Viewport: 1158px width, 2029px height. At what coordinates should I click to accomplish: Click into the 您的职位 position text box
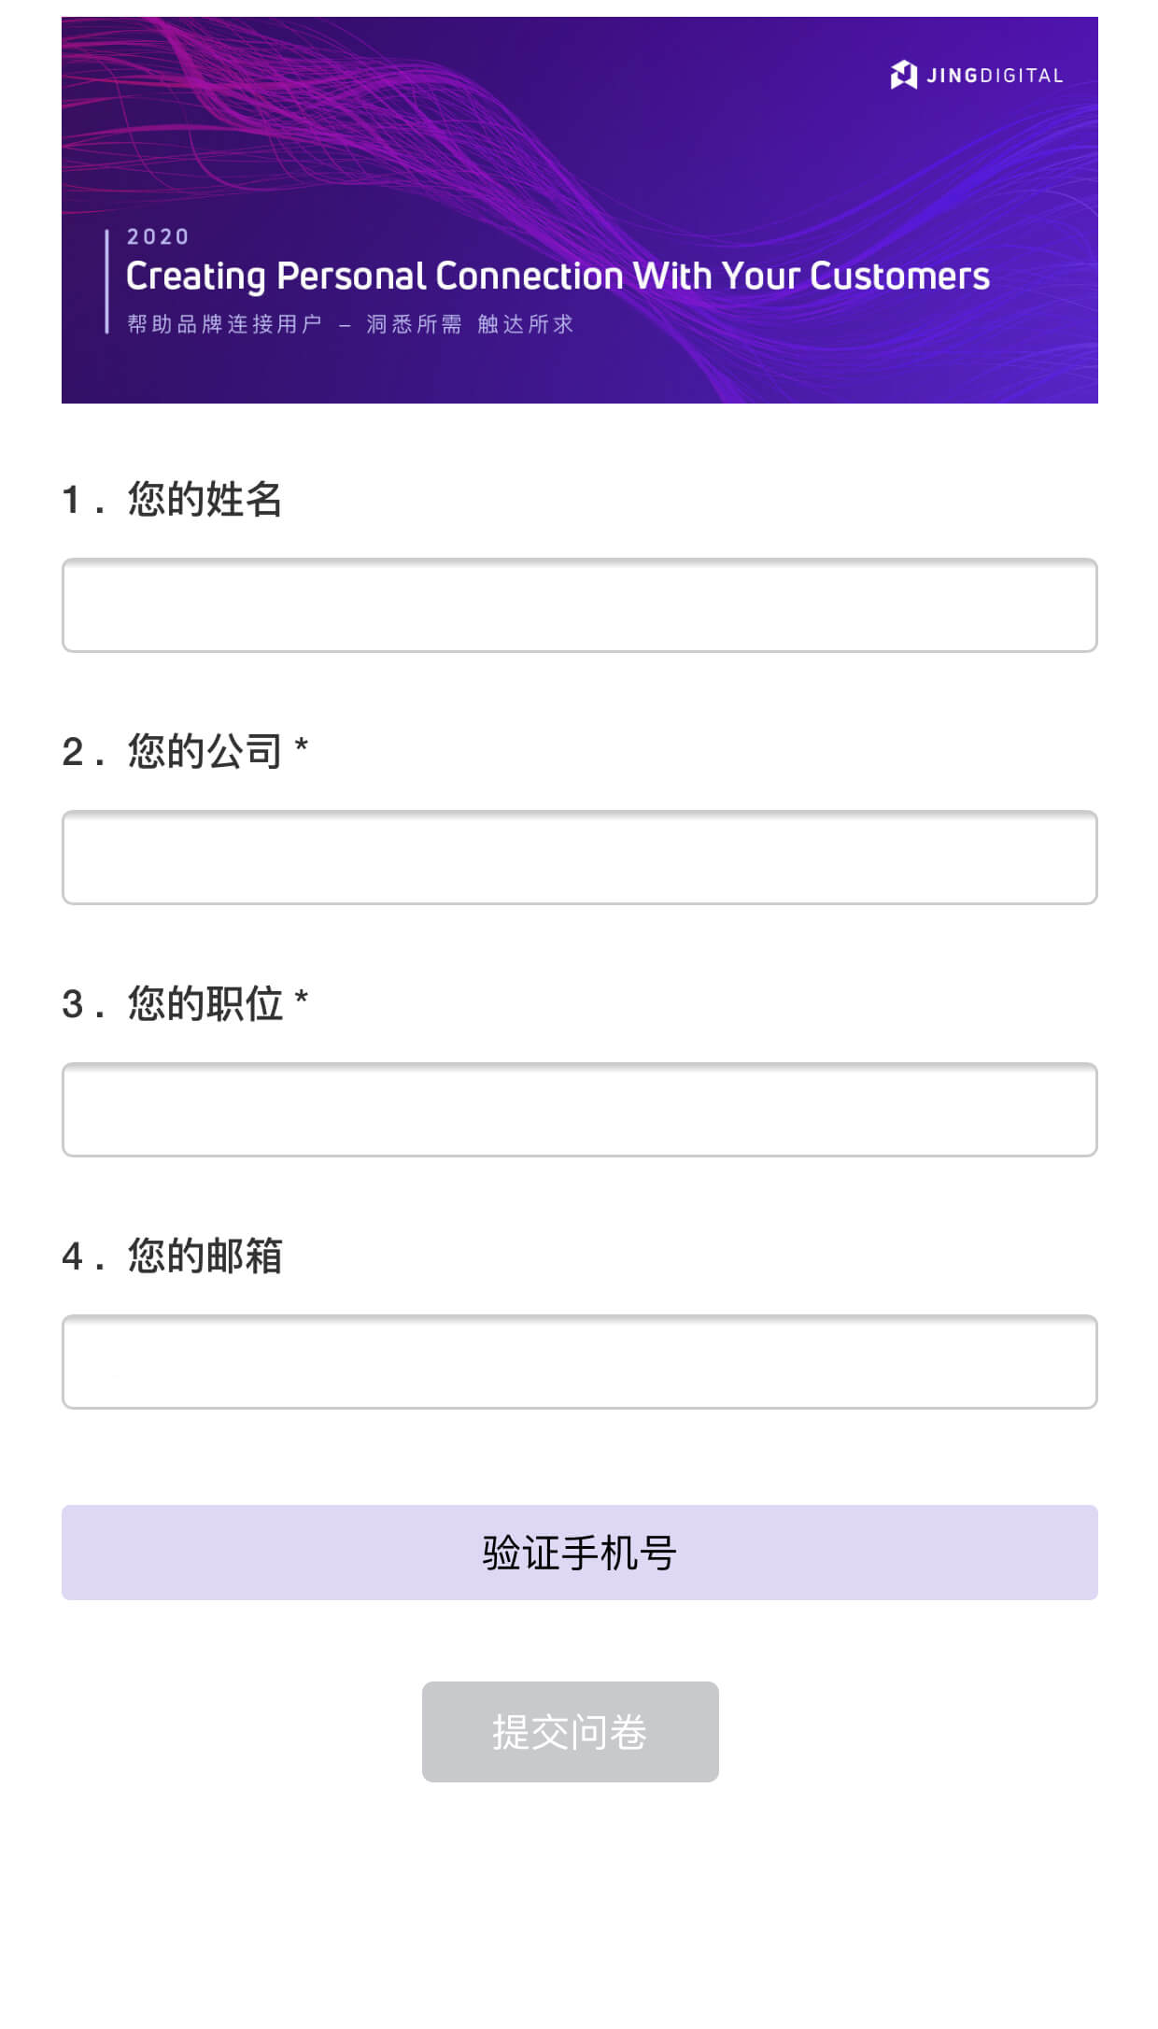point(579,1110)
